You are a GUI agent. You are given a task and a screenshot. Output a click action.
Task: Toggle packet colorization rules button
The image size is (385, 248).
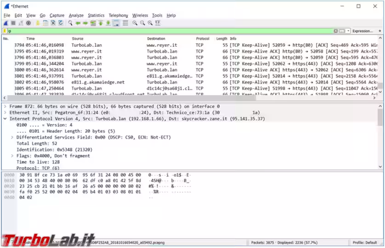[x=125, y=23]
